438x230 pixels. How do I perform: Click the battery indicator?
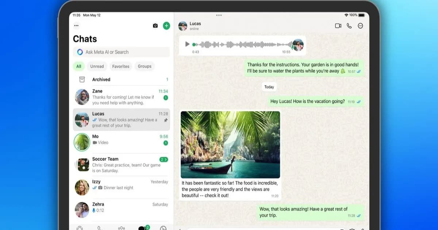[362, 15]
